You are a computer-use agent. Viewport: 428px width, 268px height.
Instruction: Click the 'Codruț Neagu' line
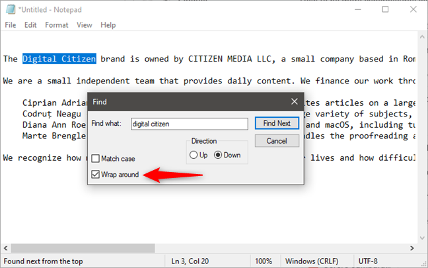(x=52, y=114)
